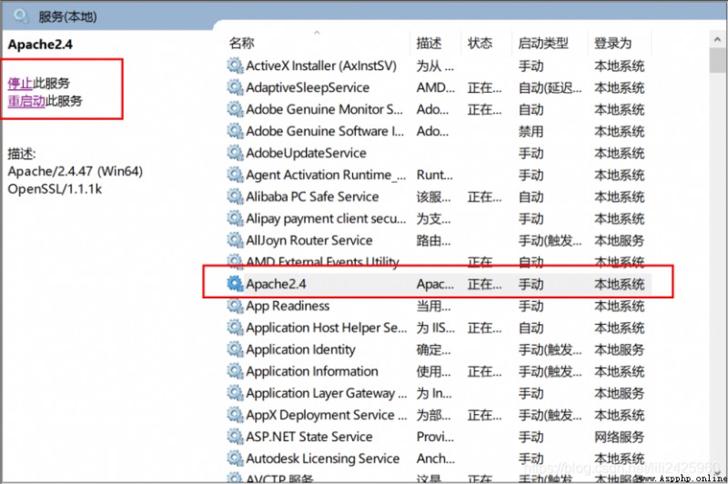
Task: Click the gear icon of AdaptiveSleepService
Action: click(x=235, y=87)
